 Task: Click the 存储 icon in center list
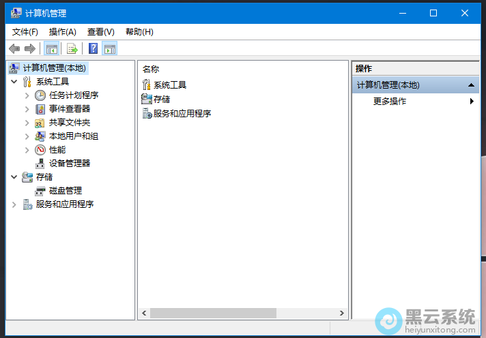pos(147,99)
